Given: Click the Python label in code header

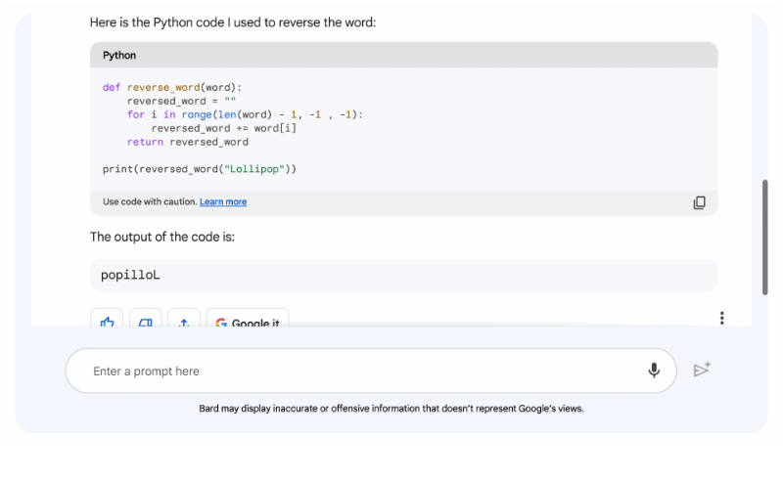Looking at the screenshot, I should click(119, 56).
